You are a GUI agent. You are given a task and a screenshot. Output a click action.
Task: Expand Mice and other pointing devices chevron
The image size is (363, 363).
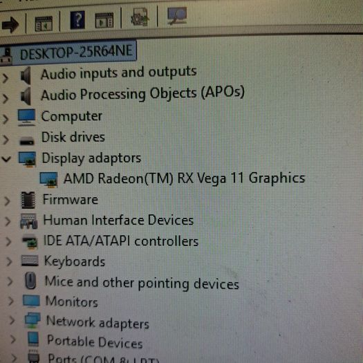pos(10,281)
